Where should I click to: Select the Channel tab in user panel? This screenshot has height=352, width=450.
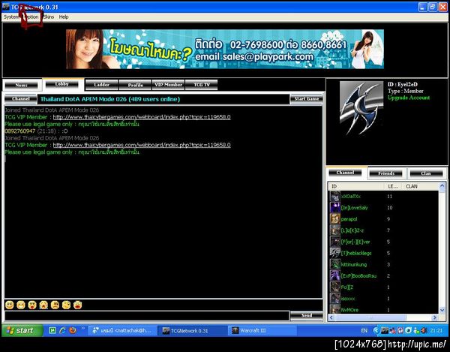[345, 173]
